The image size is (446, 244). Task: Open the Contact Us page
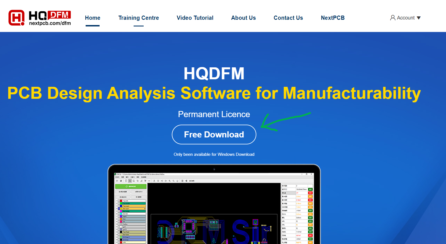tap(288, 18)
